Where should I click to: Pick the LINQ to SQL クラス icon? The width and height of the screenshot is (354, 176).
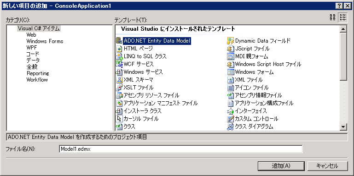119,56
